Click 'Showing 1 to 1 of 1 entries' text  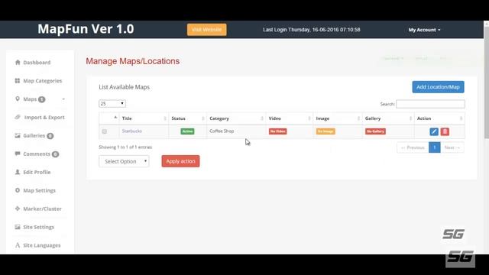coord(125,147)
